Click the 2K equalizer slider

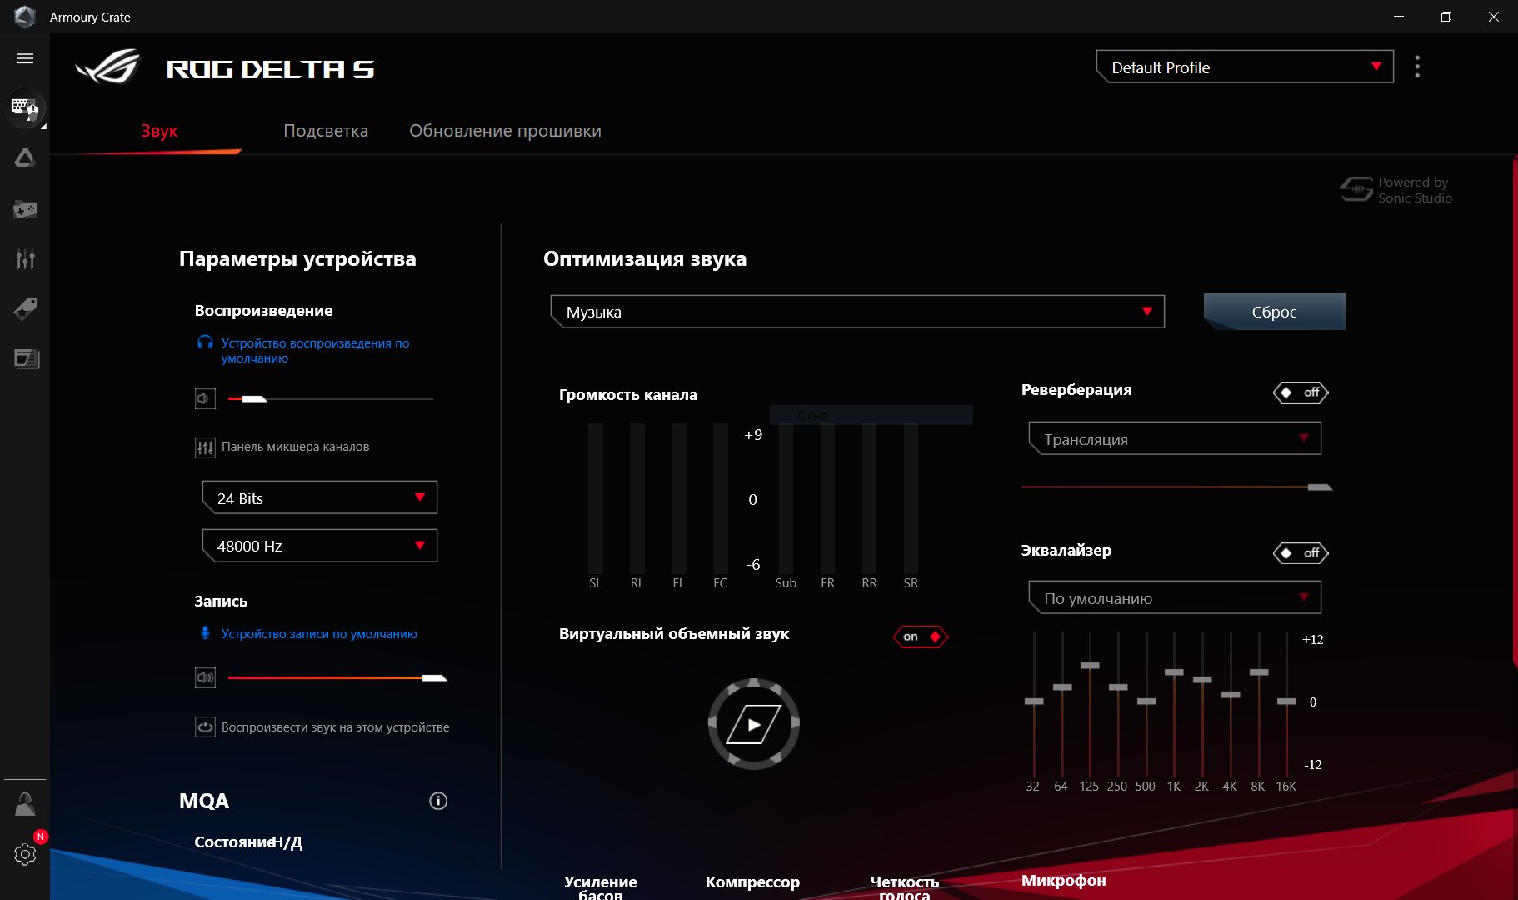coord(1202,680)
